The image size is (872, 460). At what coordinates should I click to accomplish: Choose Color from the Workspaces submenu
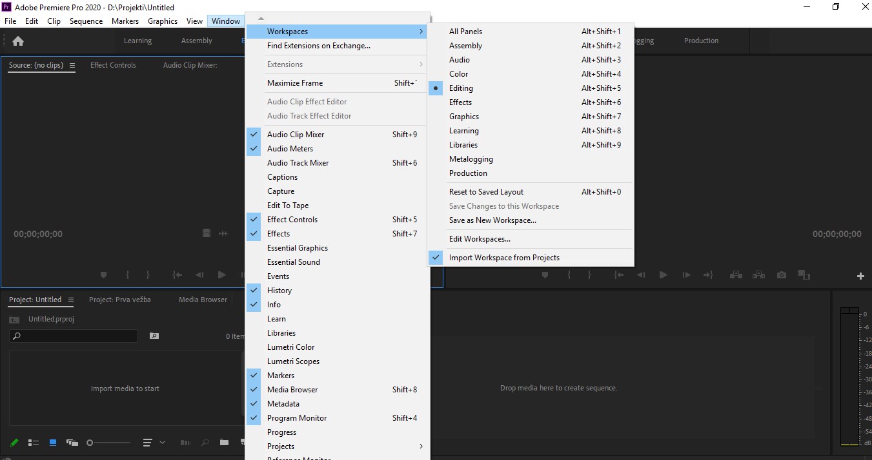(x=531, y=74)
